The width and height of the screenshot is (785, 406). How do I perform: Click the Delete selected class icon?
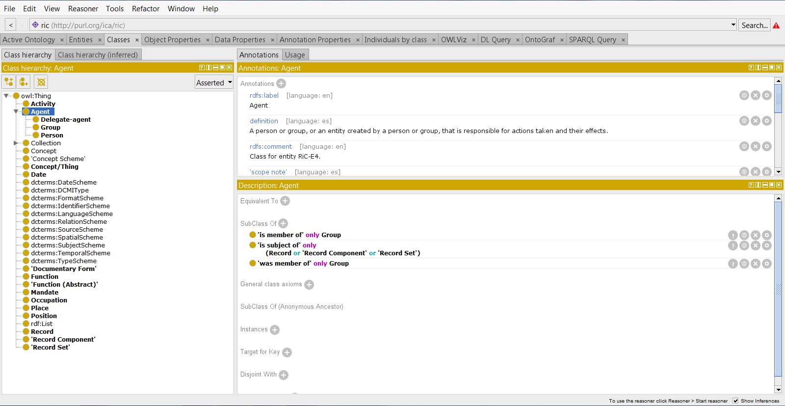tap(41, 82)
